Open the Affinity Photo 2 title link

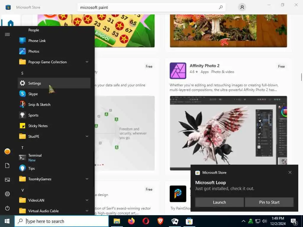click(x=204, y=66)
